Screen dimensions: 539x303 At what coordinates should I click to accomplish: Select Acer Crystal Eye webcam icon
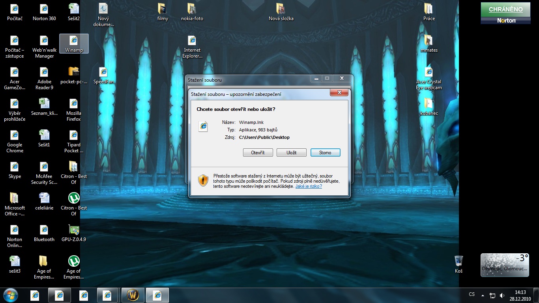[x=429, y=78]
